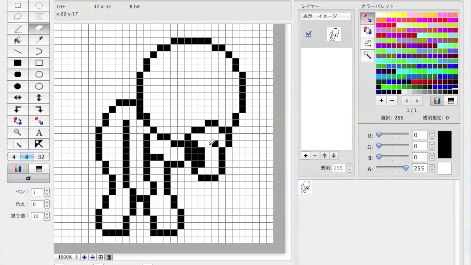Click the 表示 column header
The height and width of the screenshot is (265, 471).
[x=308, y=16]
